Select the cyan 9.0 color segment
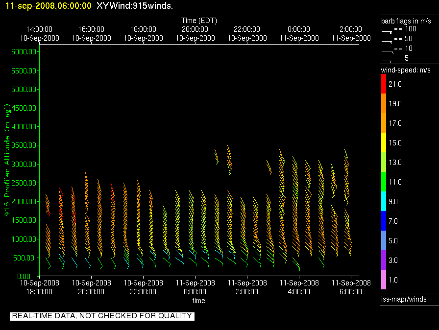Image resolution: width=439 pixels, height=330 pixels. pos(384,201)
